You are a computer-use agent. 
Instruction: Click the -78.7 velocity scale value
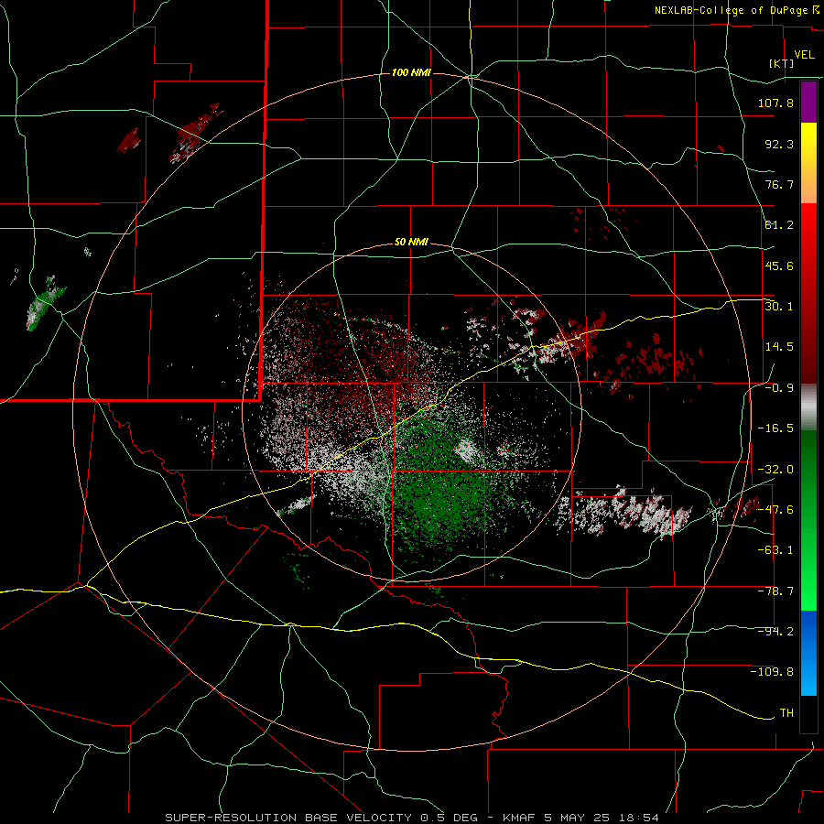coord(775,591)
